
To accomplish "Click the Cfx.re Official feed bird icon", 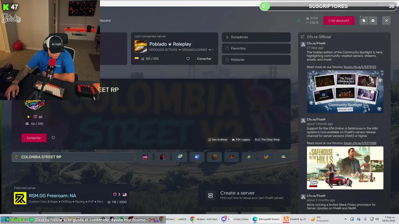I will click(x=302, y=37).
